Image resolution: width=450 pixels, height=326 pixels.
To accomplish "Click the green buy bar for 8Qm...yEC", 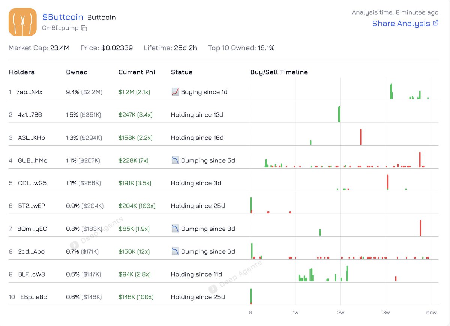I will tap(320, 232).
